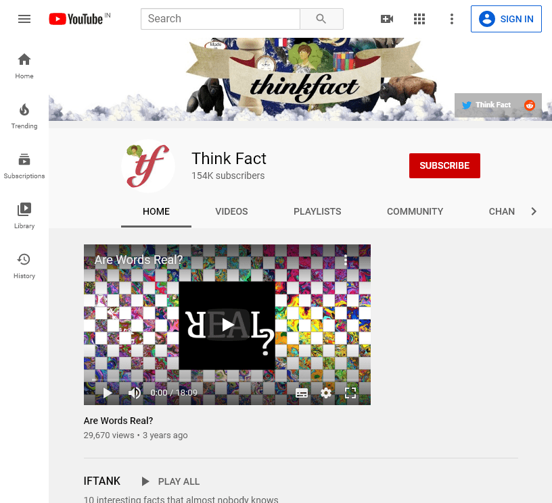Image resolution: width=552 pixels, height=503 pixels.
Task: Click the video progress bar
Action: click(227, 379)
